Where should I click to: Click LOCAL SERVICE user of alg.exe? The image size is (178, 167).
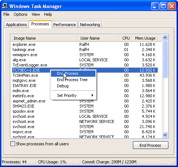pyautogui.click(x=94, y=60)
